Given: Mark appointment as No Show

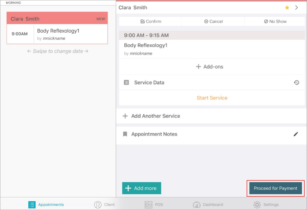Looking at the screenshot, I should click(x=275, y=21).
